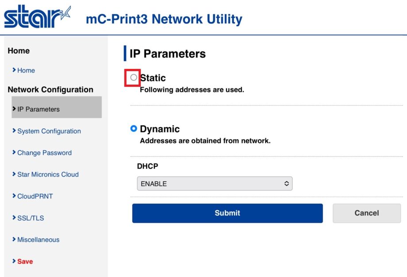407x277 pixels.
Task: Navigate to Change Password
Action: coord(44,153)
